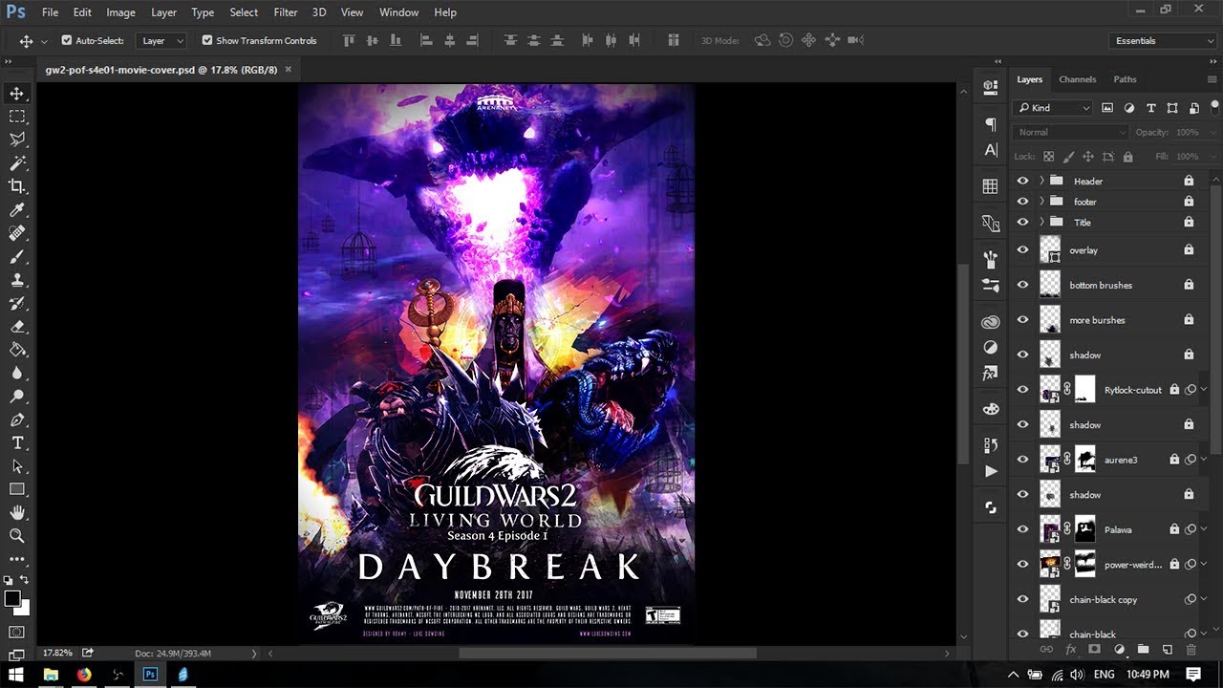The image size is (1223, 688).
Task: Select the Brush tool
Action: 17,256
